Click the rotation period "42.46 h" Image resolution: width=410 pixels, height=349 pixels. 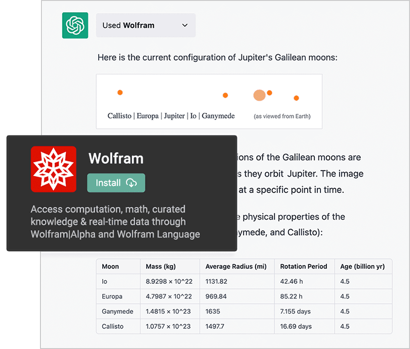(292, 281)
